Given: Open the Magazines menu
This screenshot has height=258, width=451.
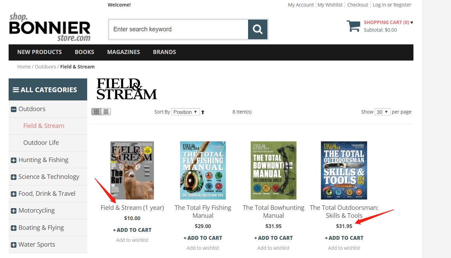Looking at the screenshot, I should (x=124, y=52).
